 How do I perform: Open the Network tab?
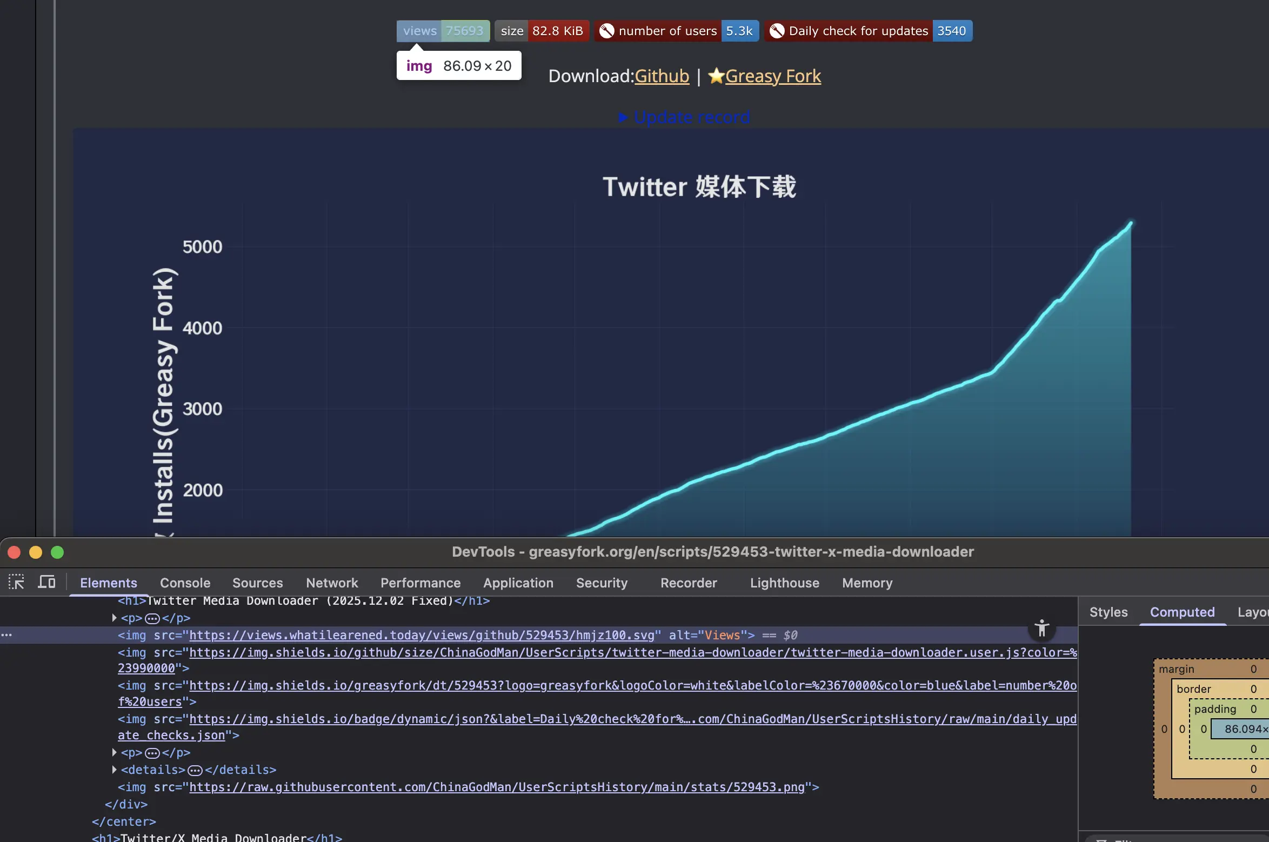332,583
